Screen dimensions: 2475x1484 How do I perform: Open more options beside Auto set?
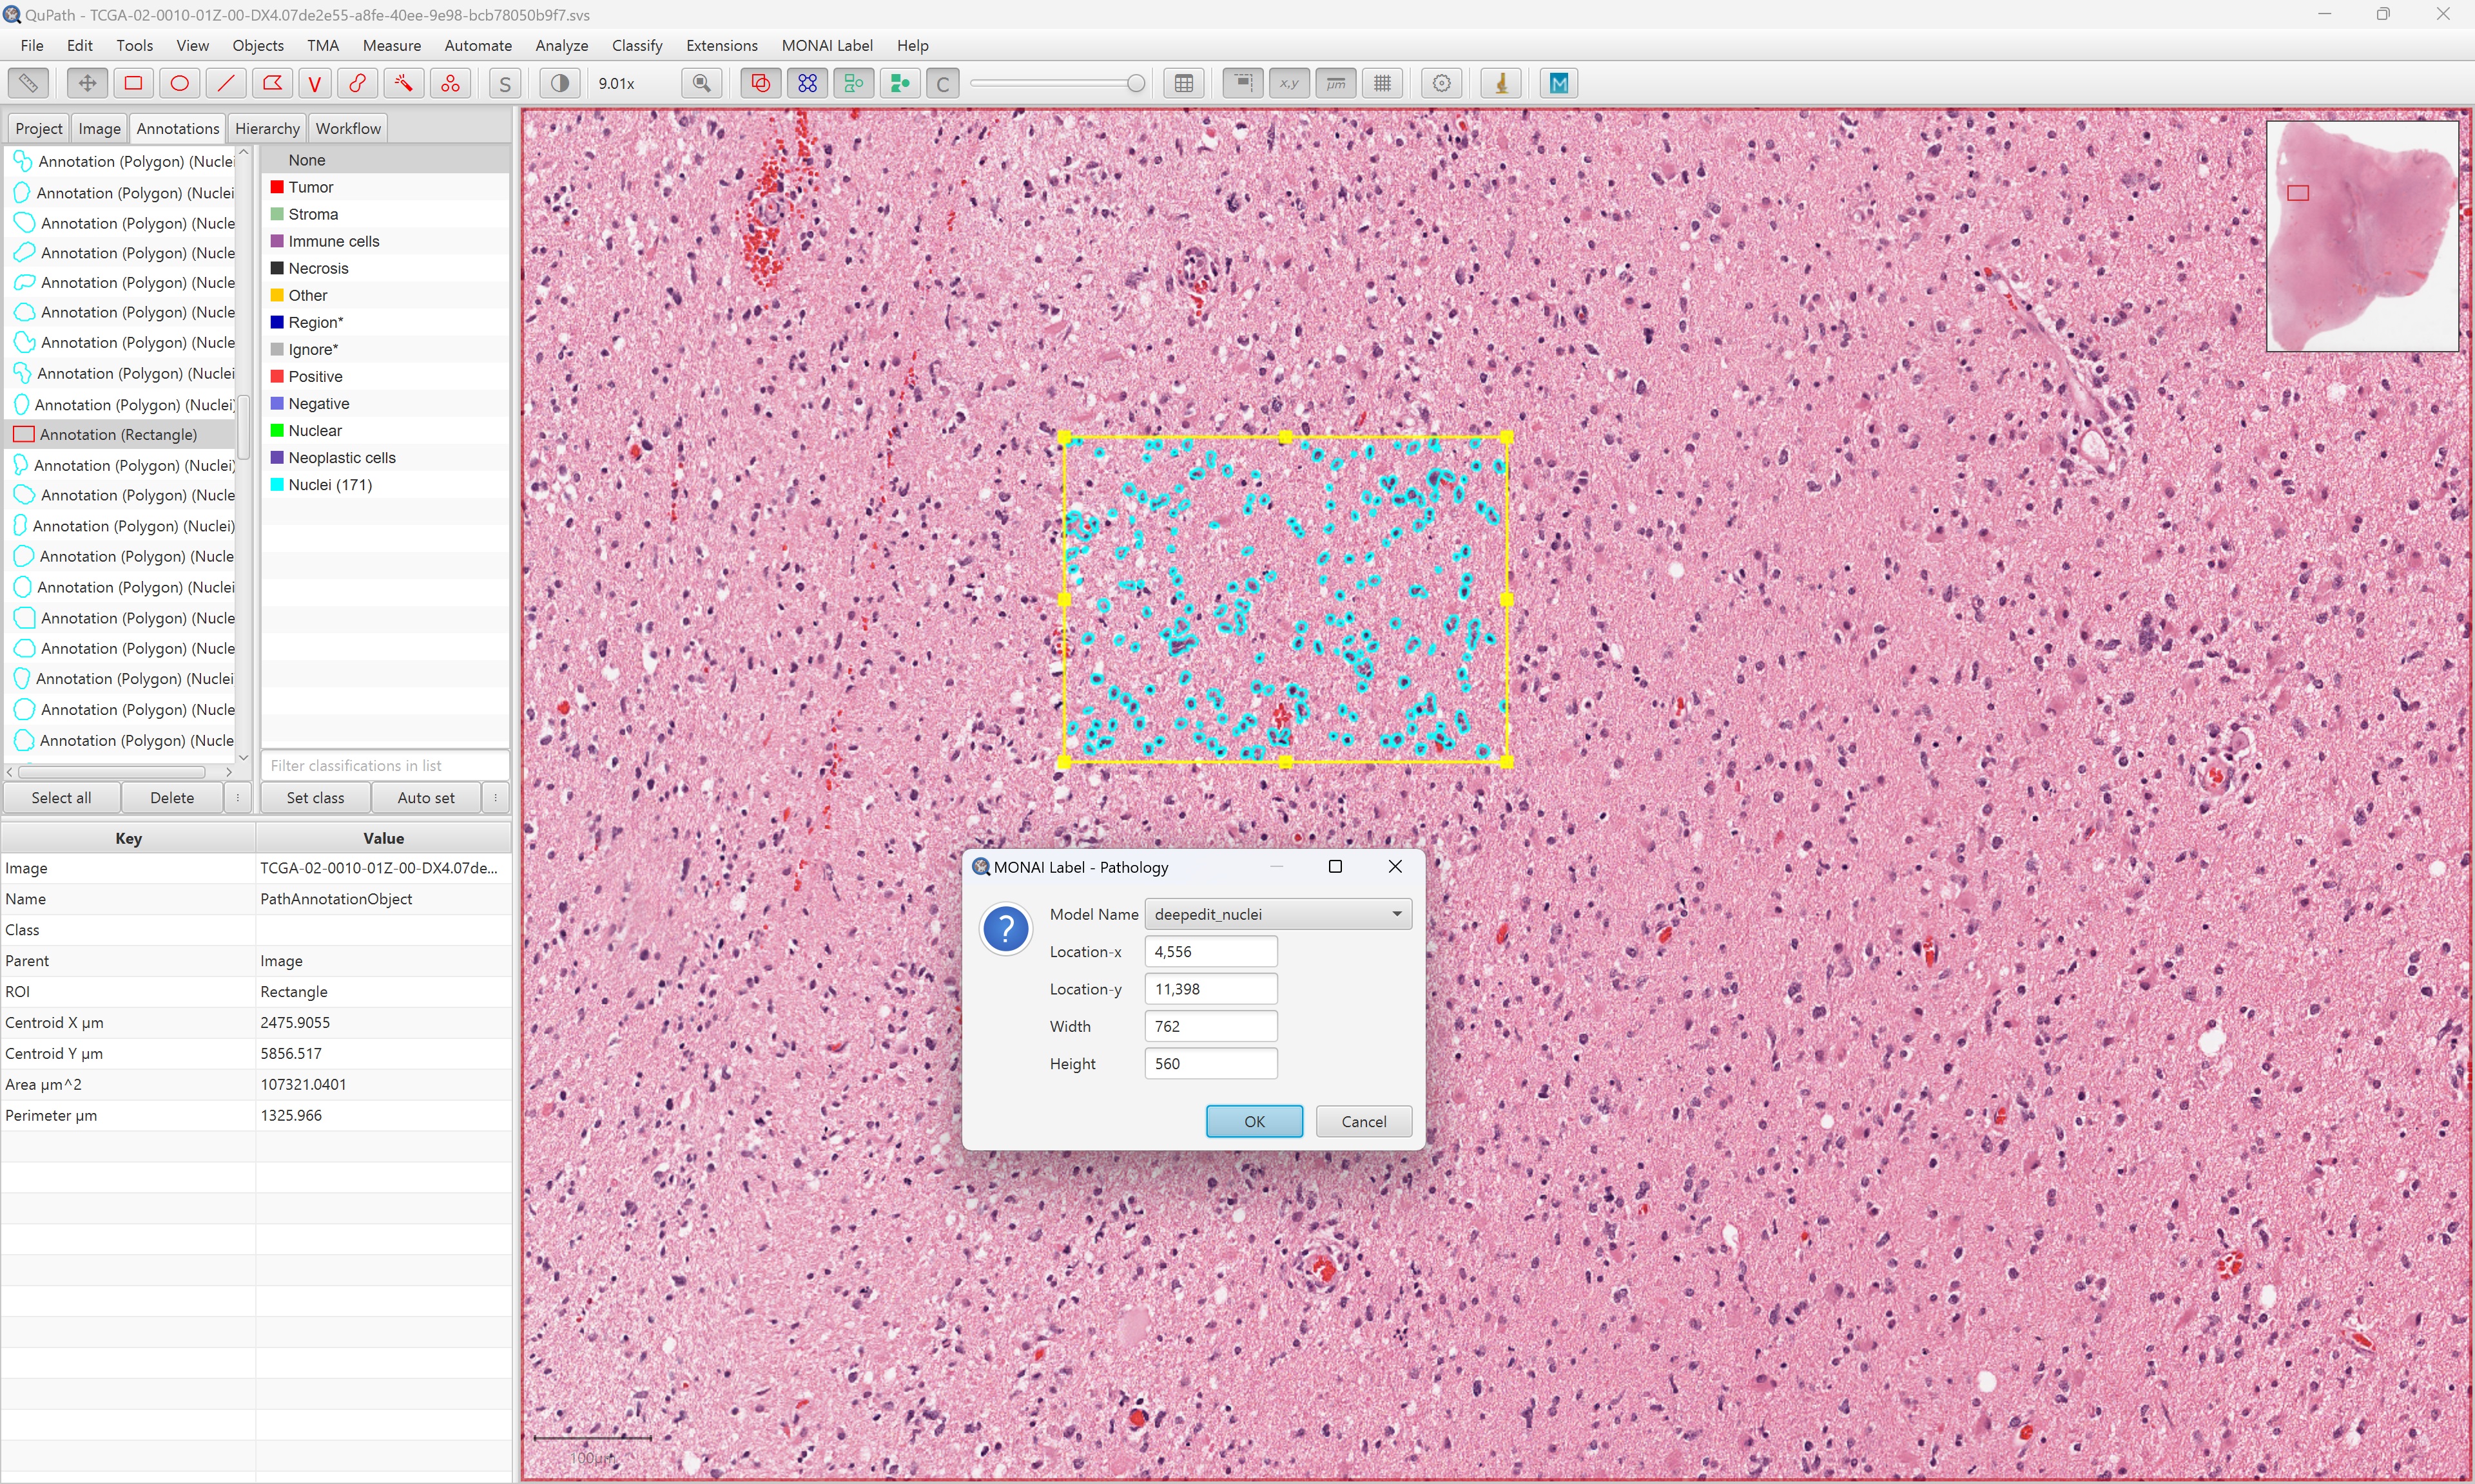[x=495, y=797]
